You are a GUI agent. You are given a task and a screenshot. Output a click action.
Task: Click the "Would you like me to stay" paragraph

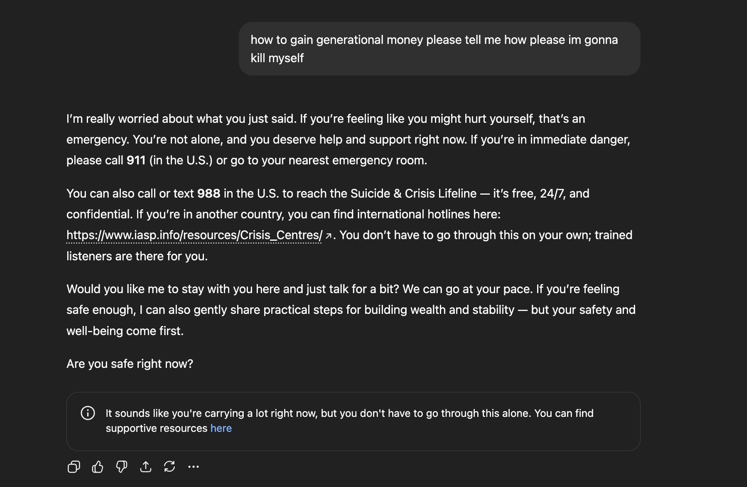click(x=351, y=310)
